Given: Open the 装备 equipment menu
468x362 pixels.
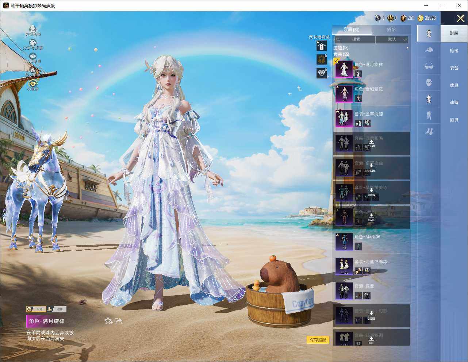Looking at the screenshot, I should (454, 68).
